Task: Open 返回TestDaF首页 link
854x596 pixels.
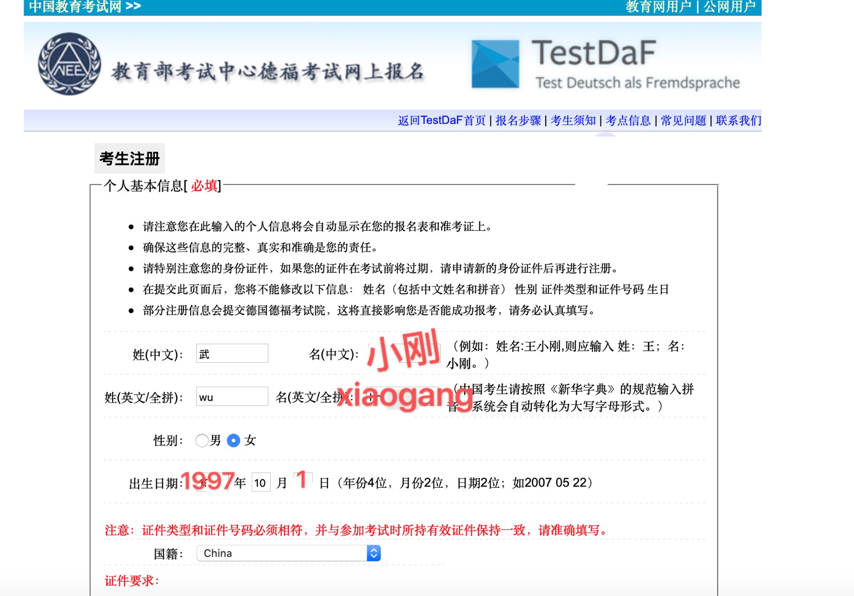Action: (x=441, y=120)
